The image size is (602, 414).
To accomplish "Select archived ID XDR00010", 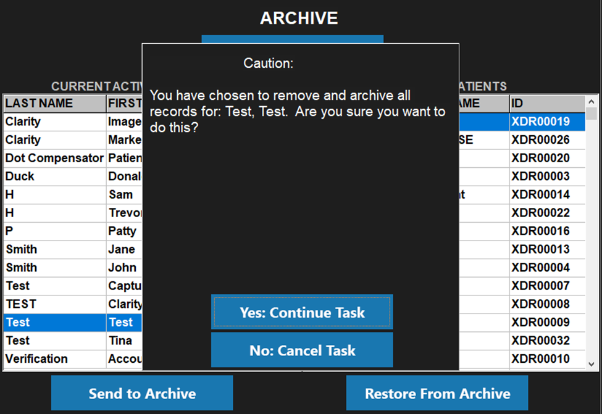I will point(548,358).
